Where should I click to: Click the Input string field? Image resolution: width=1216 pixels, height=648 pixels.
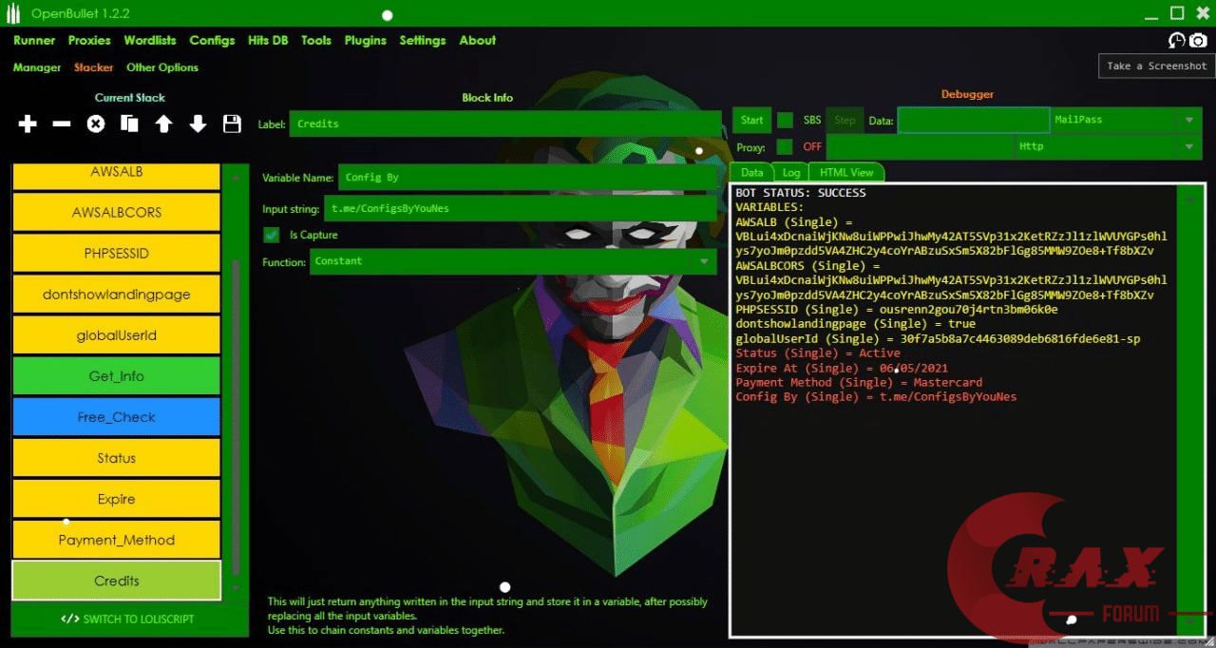[x=520, y=208]
